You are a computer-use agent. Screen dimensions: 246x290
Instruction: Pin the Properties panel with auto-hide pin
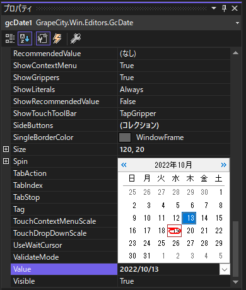pos(224,8)
